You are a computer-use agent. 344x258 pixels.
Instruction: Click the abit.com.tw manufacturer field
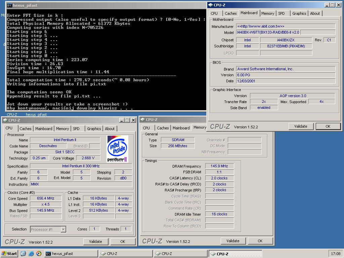tap(286, 26)
